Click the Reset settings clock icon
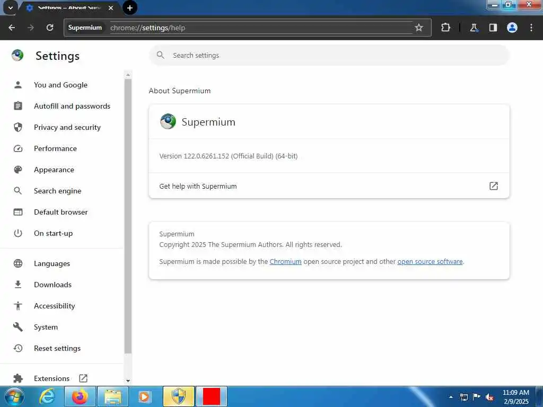The height and width of the screenshot is (407, 543). coord(18,348)
